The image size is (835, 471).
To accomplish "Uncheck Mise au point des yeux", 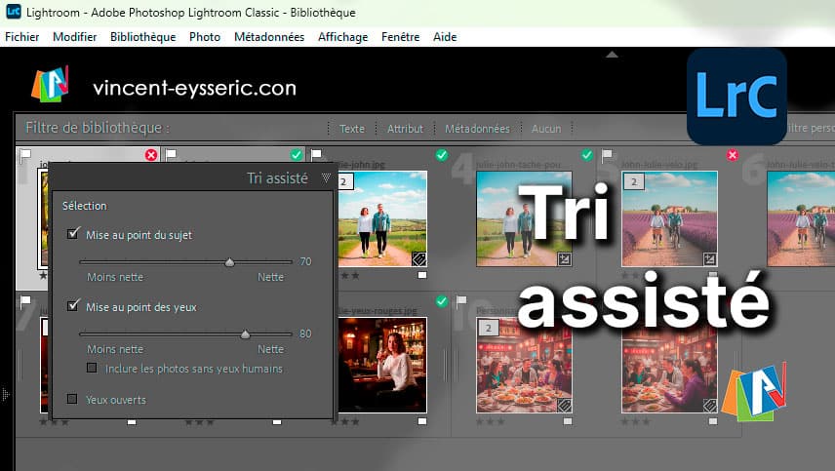I will (73, 306).
